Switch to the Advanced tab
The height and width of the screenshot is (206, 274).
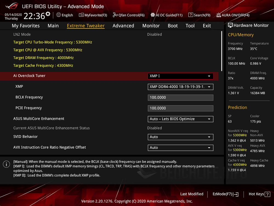[x=123, y=26]
